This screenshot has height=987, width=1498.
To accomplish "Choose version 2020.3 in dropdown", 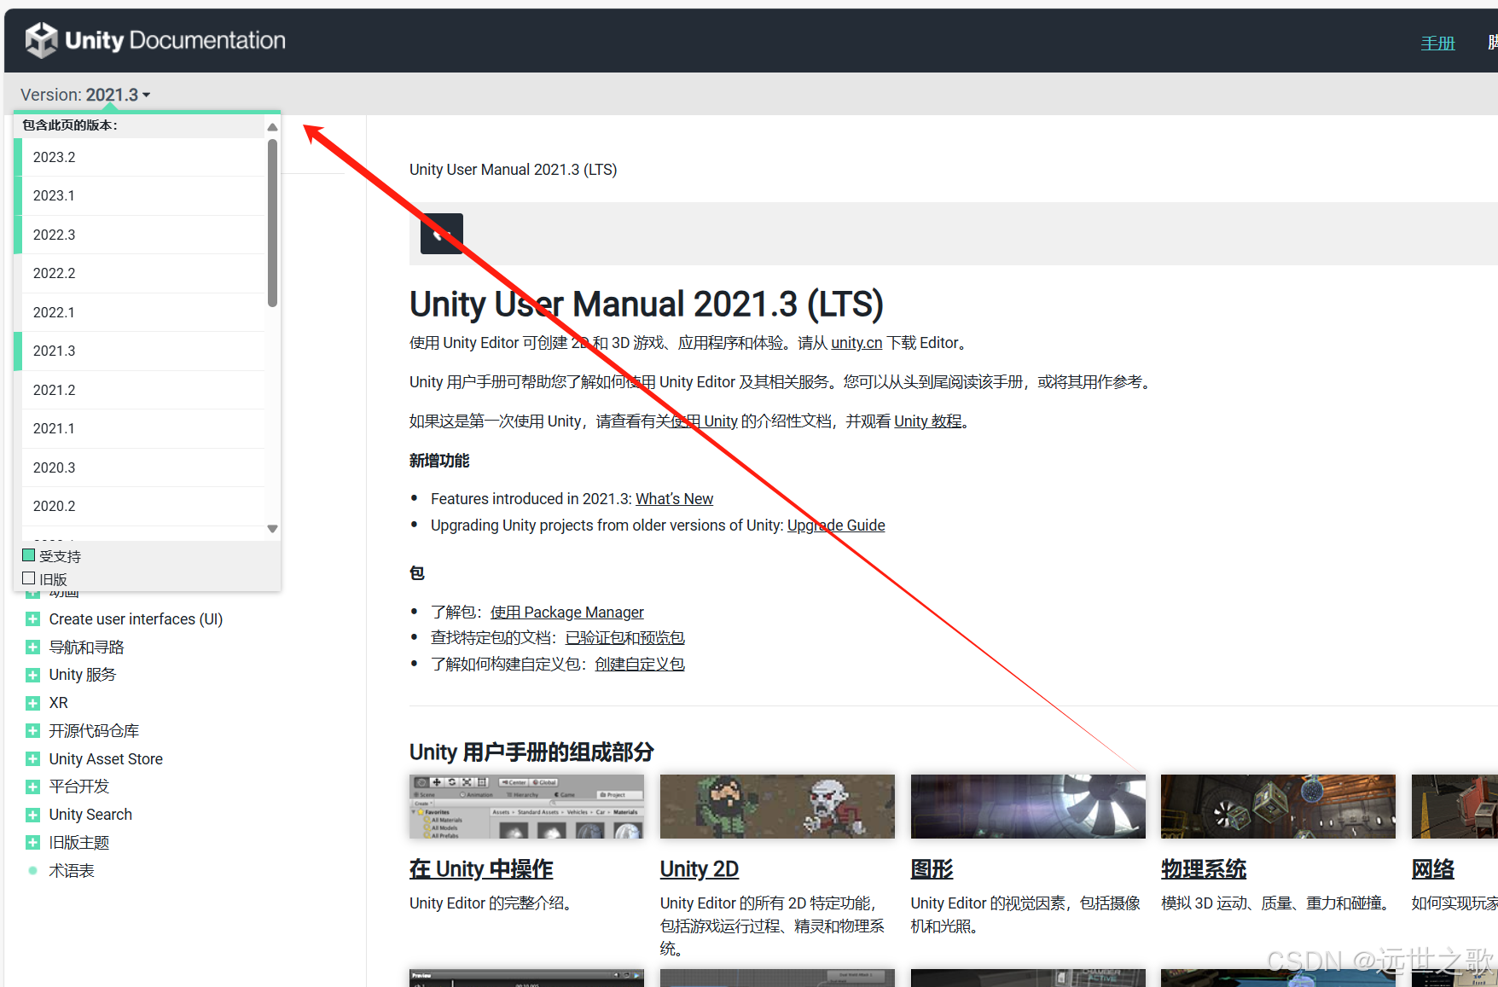I will coord(143,467).
